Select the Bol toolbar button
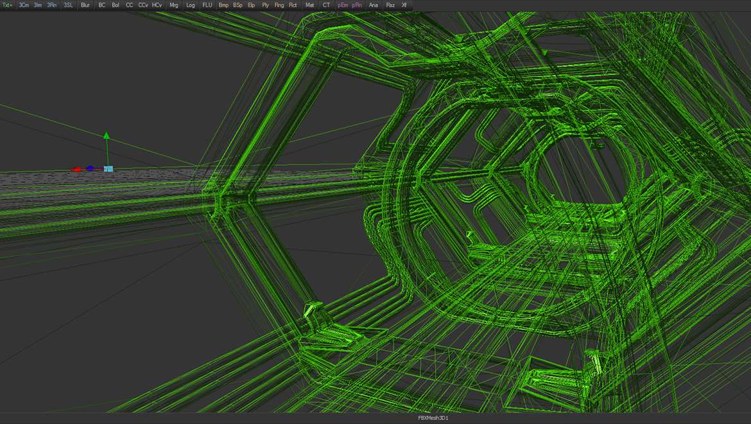 [x=116, y=5]
